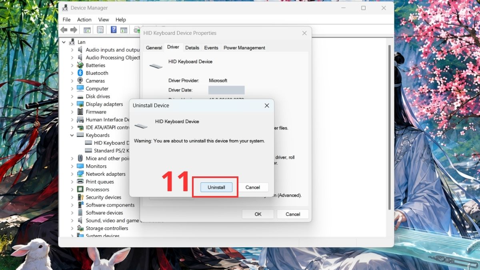Click the Cameras webcam icon
This screenshot has width=480, height=270.
tap(80, 81)
